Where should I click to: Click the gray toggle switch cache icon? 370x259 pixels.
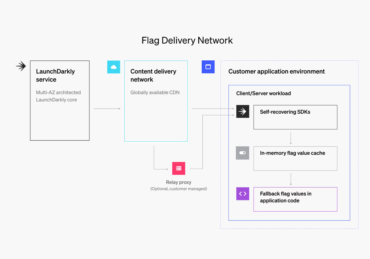pos(243,153)
